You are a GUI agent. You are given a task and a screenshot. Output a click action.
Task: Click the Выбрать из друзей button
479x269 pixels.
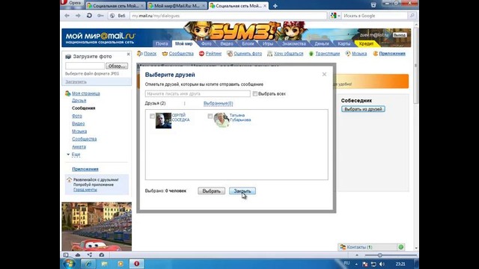363,109
